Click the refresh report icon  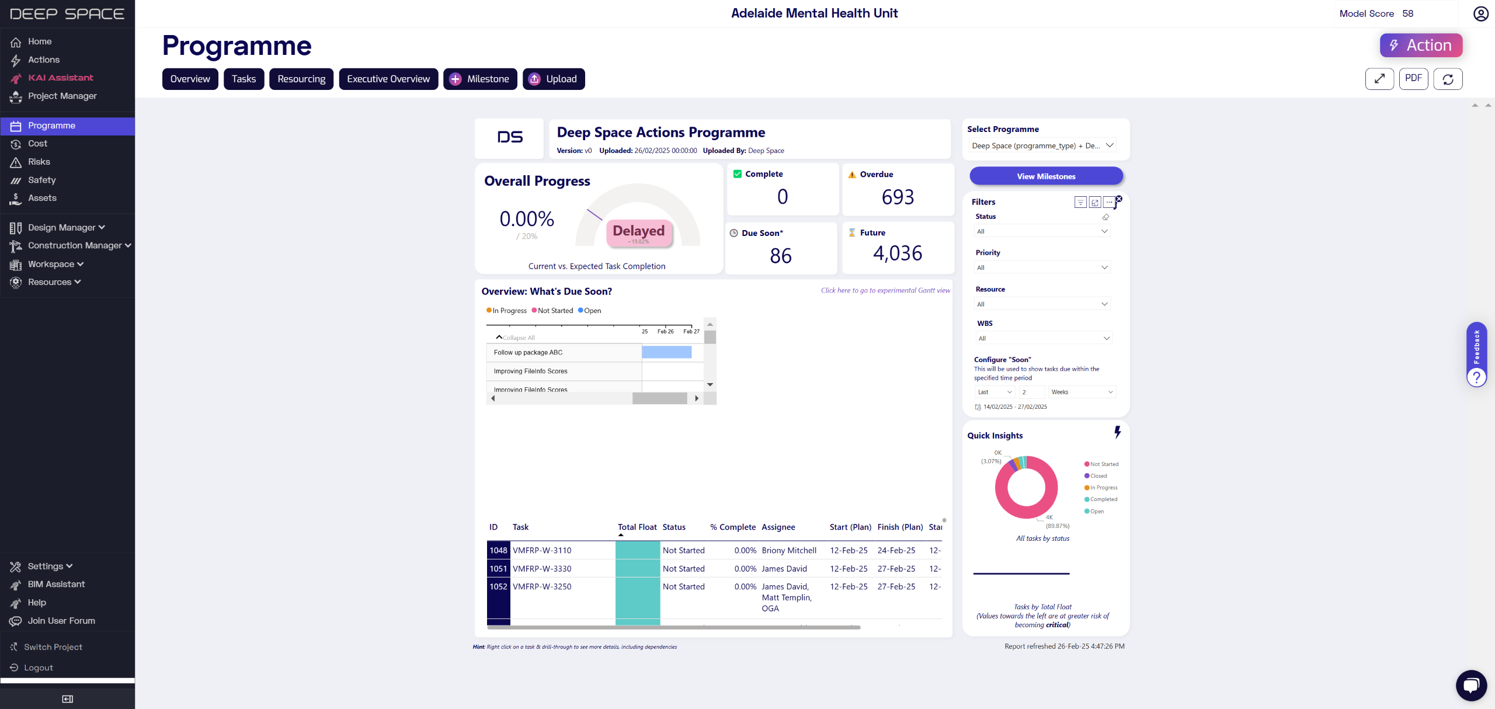[x=1448, y=79]
